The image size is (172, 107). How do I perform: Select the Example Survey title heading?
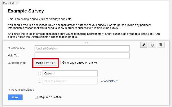coord(26,11)
